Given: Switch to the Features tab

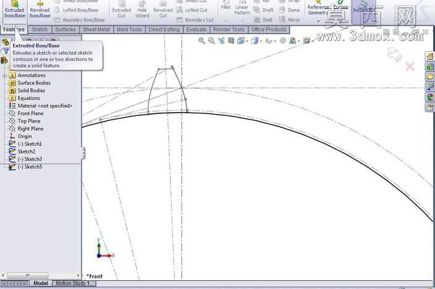Looking at the screenshot, I should [x=14, y=30].
